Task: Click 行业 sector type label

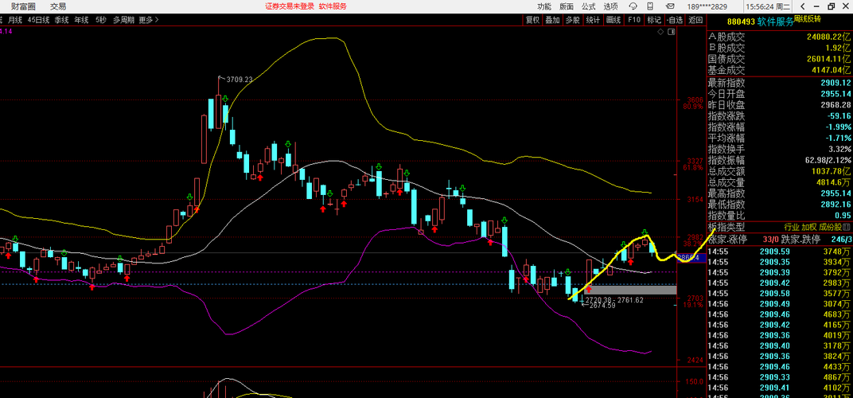Action: (x=792, y=227)
